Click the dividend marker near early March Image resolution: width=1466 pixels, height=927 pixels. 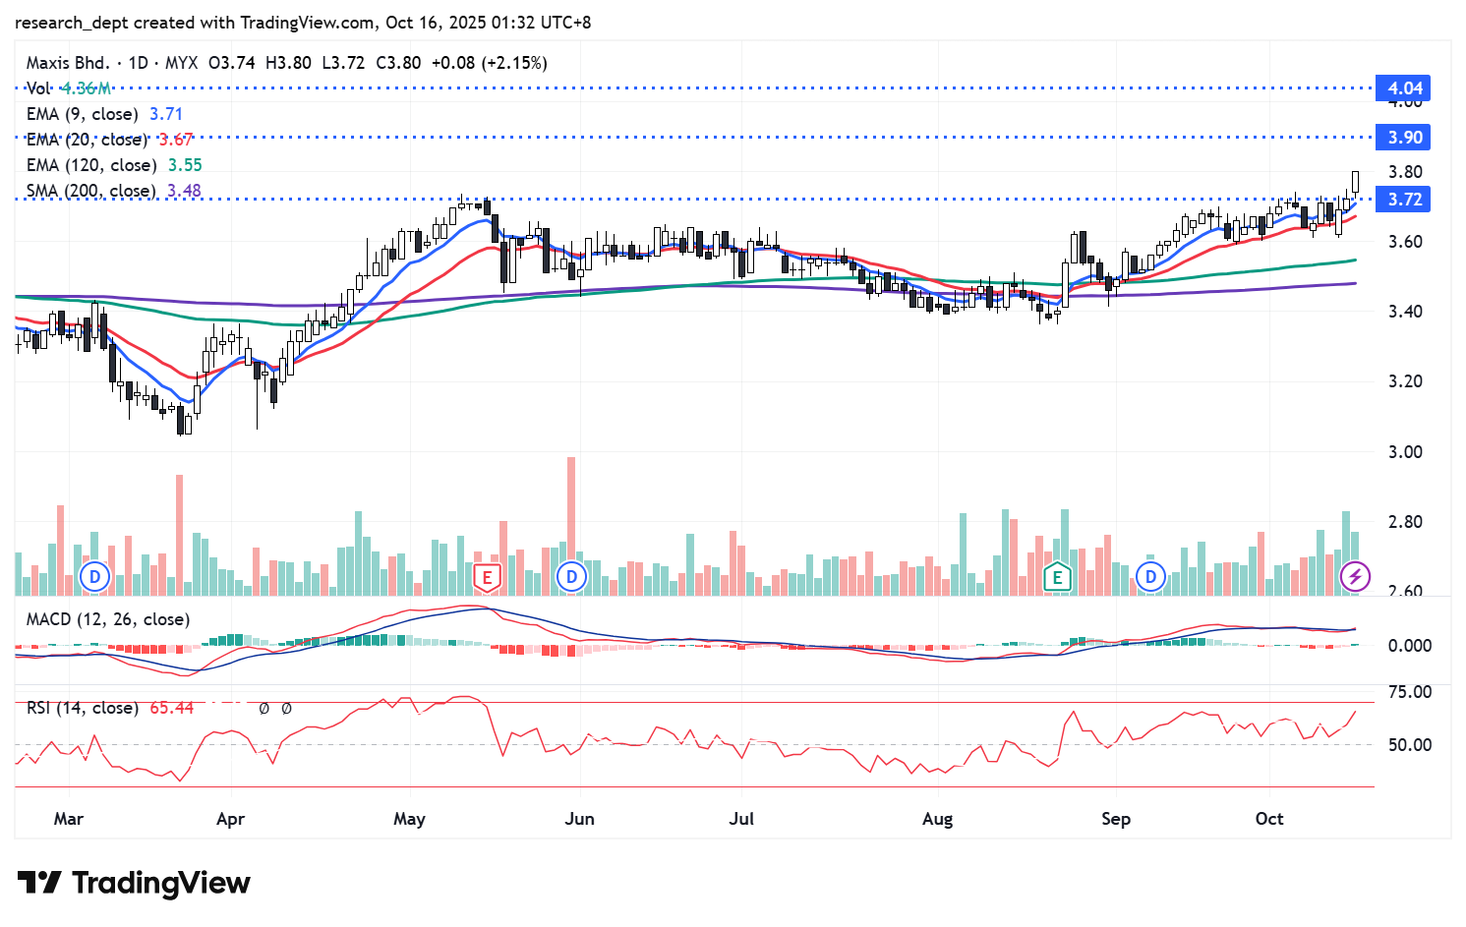[95, 576]
